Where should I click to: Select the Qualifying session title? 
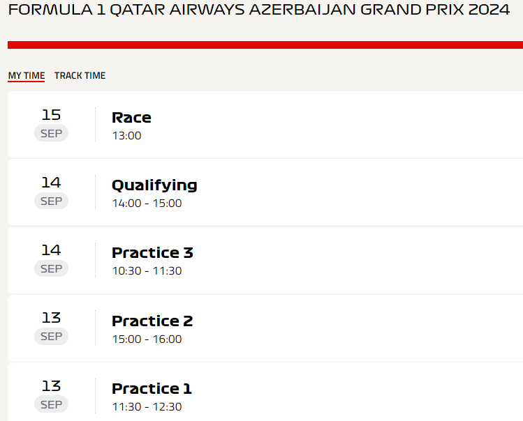[x=154, y=185]
